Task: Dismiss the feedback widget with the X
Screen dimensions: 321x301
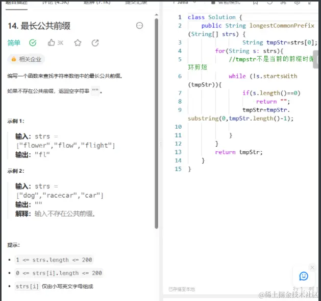Action: point(312,267)
